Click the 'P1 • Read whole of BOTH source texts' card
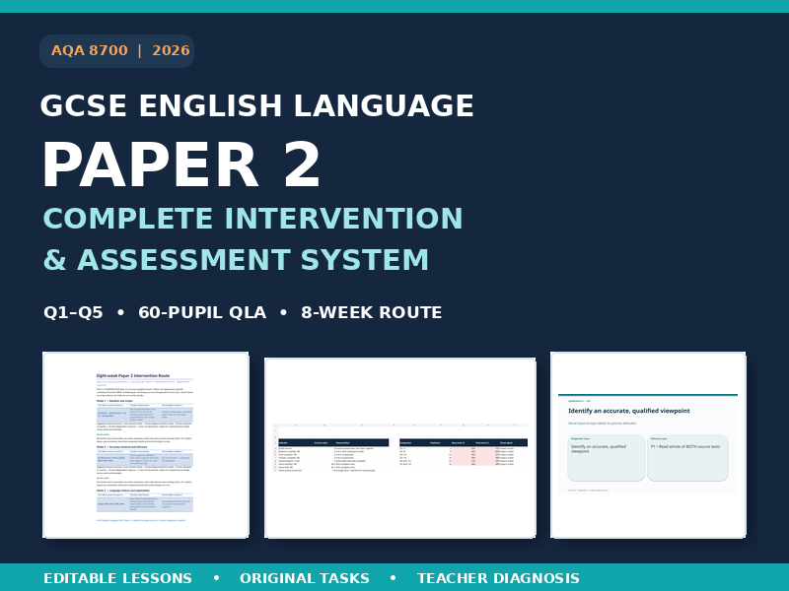The width and height of the screenshot is (789, 591). [x=687, y=457]
